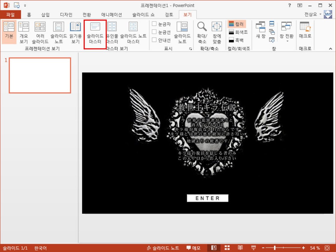336x252 pixels.
Task: Switch to the 홈 home tab
Action: (x=29, y=15)
